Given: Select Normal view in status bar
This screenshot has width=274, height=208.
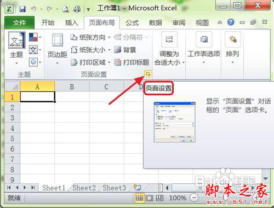Looking at the screenshot, I should click(140, 198).
